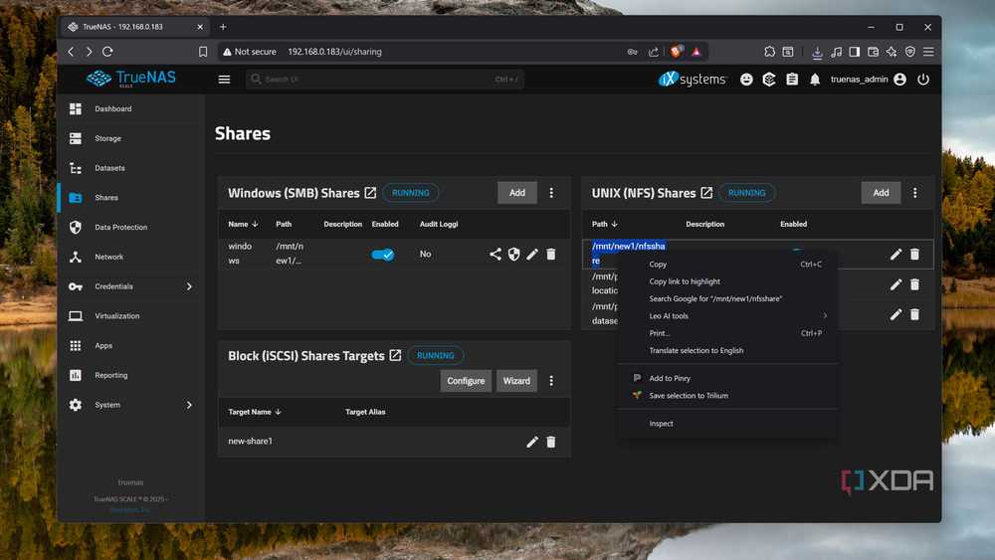The image size is (995, 560).
Task: Choose Copy from the context menu
Action: (728, 265)
